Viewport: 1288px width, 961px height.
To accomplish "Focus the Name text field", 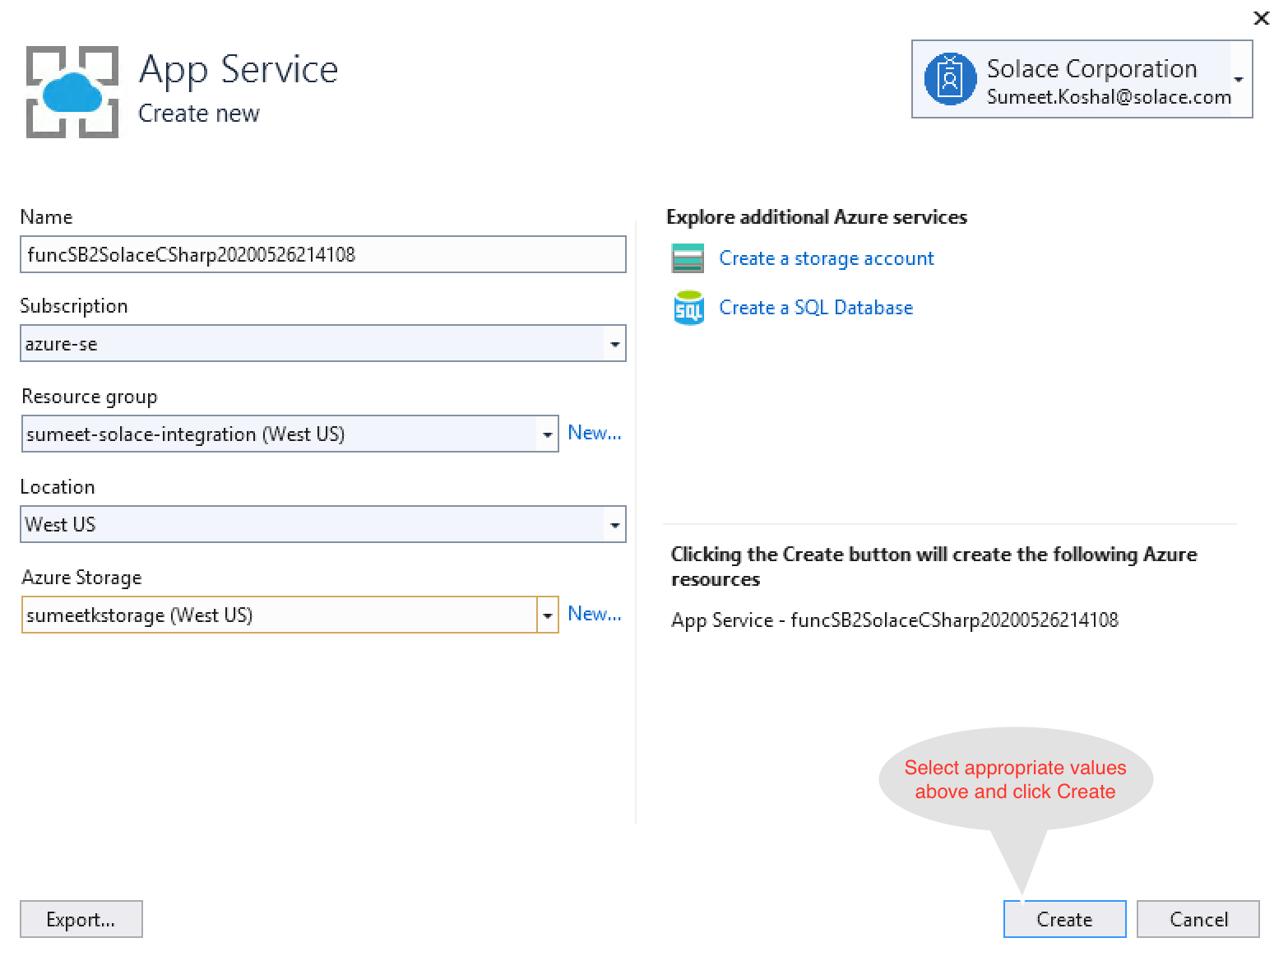I will pos(322,254).
